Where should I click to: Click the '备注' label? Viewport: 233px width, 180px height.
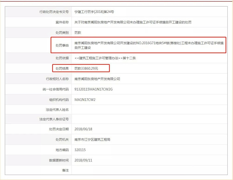click(x=65, y=170)
